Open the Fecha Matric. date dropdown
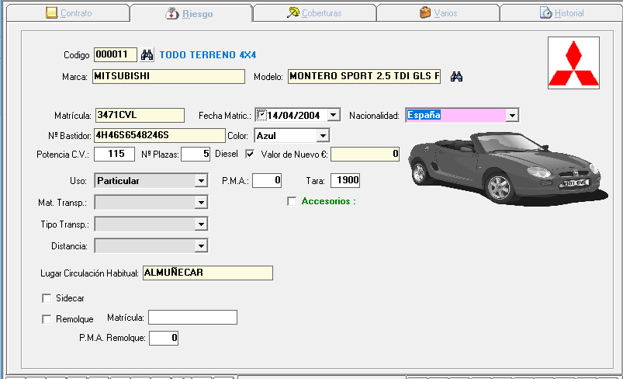The image size is (623, 379). (x=334, y=115)
